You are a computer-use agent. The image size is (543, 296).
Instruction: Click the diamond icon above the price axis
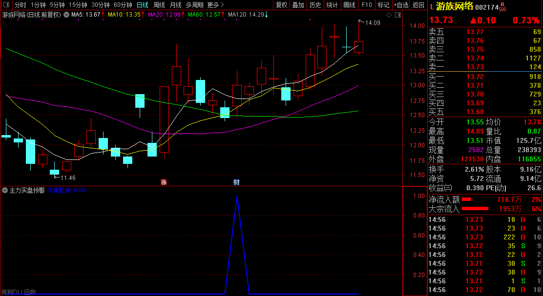[x=389, y=15]
